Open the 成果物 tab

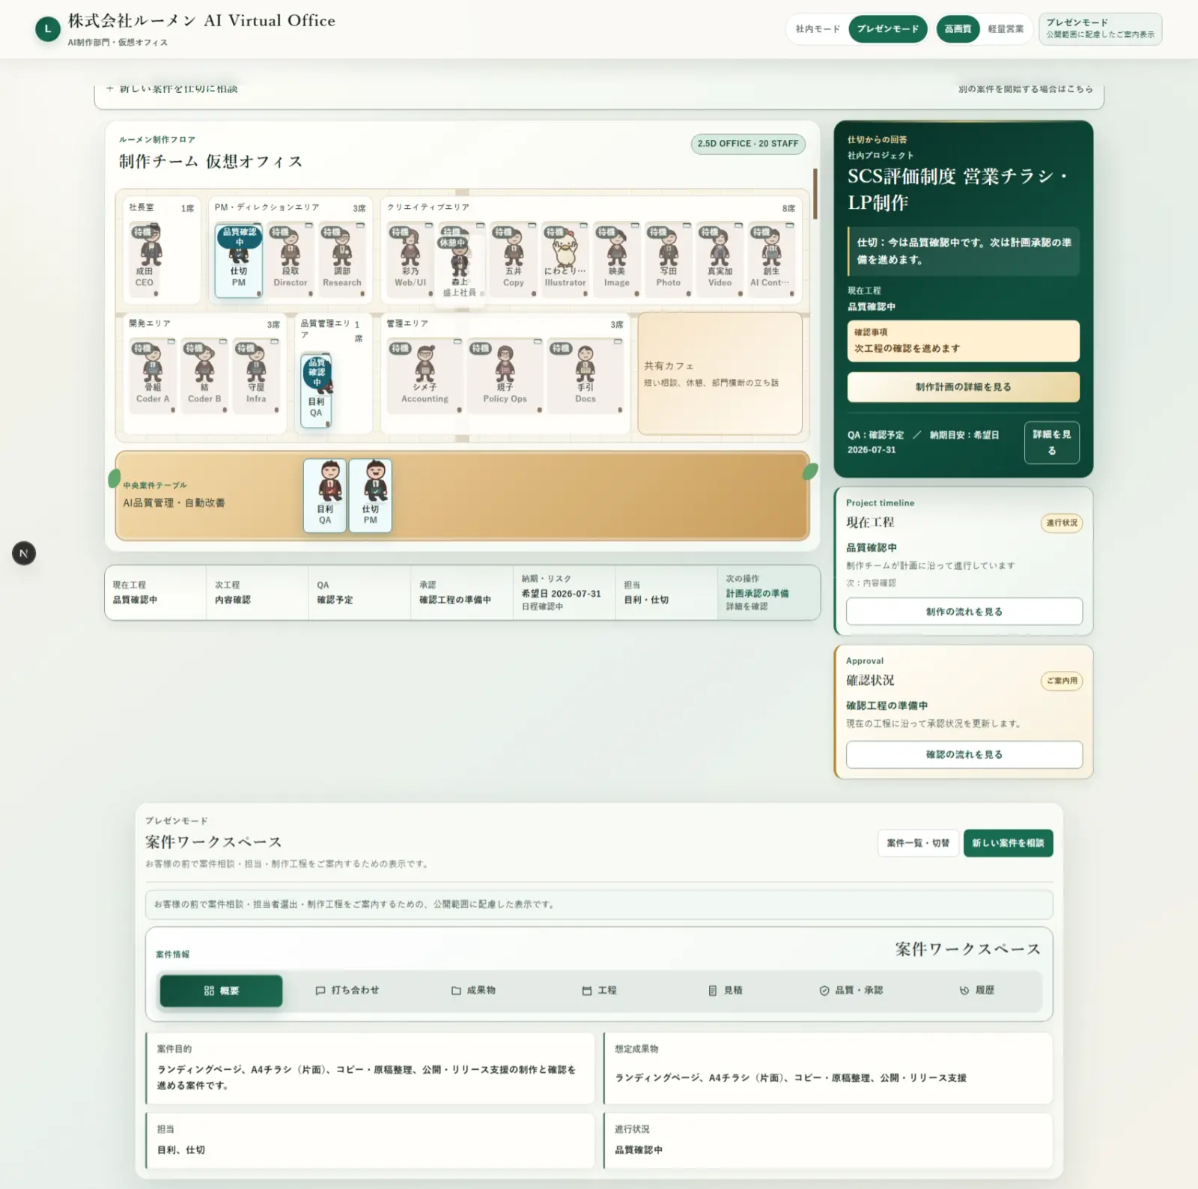point(473,991)
